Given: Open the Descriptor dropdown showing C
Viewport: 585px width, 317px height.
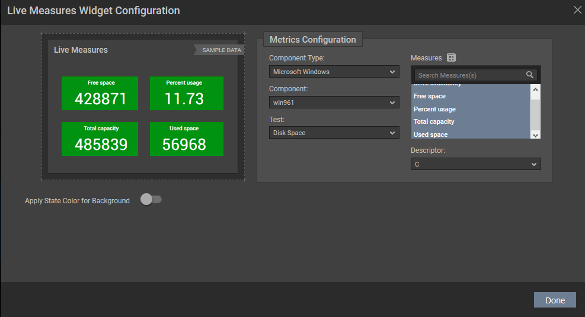Looking at the screenshot, I should [476, 164].
